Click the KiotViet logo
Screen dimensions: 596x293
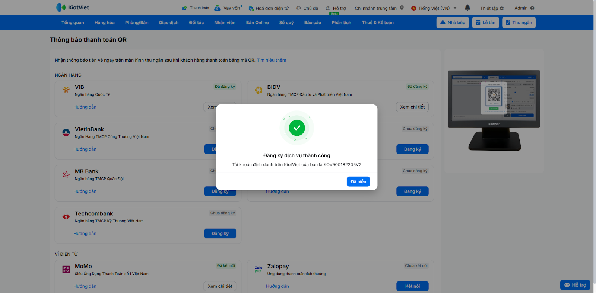[72, 7]
